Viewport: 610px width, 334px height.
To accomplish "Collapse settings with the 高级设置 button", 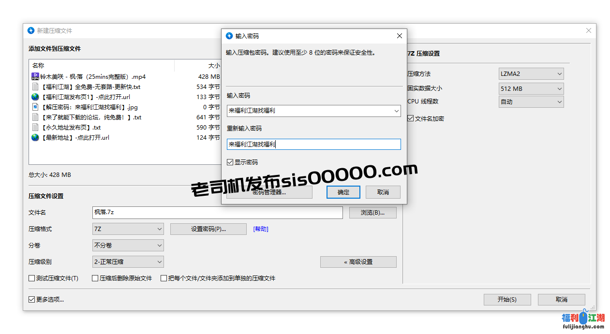I will click(x=358, y=261).
